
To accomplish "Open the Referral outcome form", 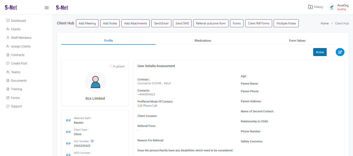I will (211, 23).
